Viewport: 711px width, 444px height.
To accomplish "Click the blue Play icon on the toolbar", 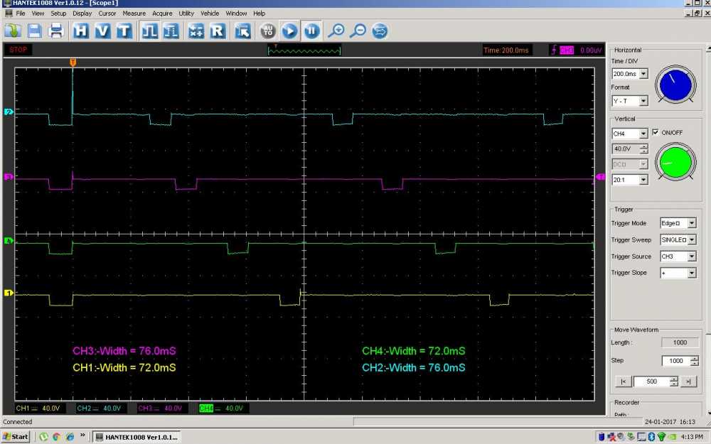I will (x=289, y=31).
